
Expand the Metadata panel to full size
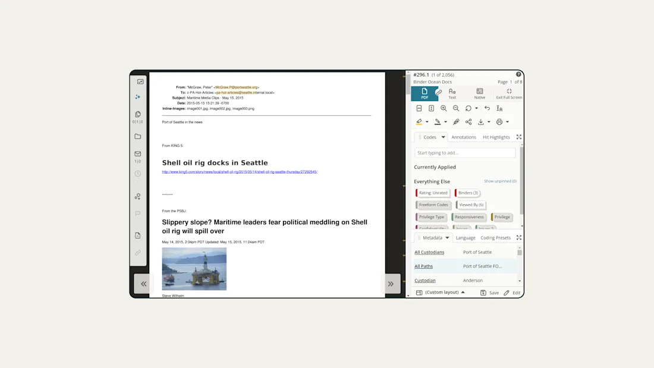(x=519, y=237)
